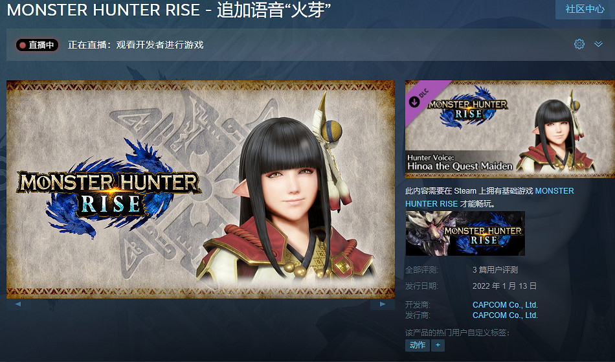Open CAPCOM Co., Ltd. developer link
The image size is (615, 362).
click(x=505, y=305)
